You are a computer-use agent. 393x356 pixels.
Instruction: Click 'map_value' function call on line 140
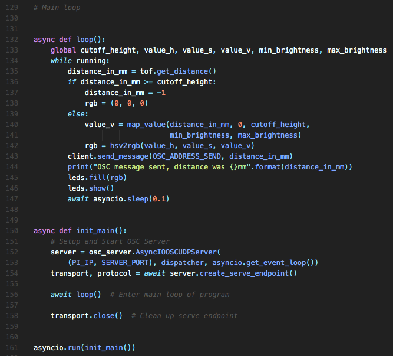(146, 125)
